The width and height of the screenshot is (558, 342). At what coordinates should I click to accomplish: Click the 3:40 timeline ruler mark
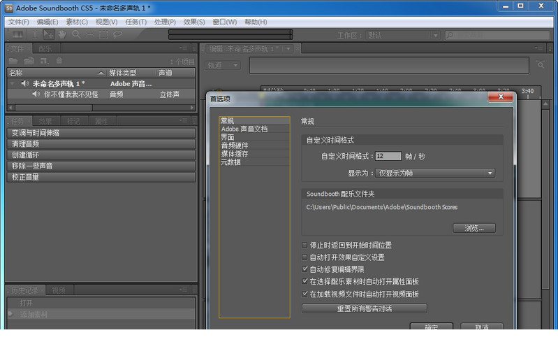point(527,91)
